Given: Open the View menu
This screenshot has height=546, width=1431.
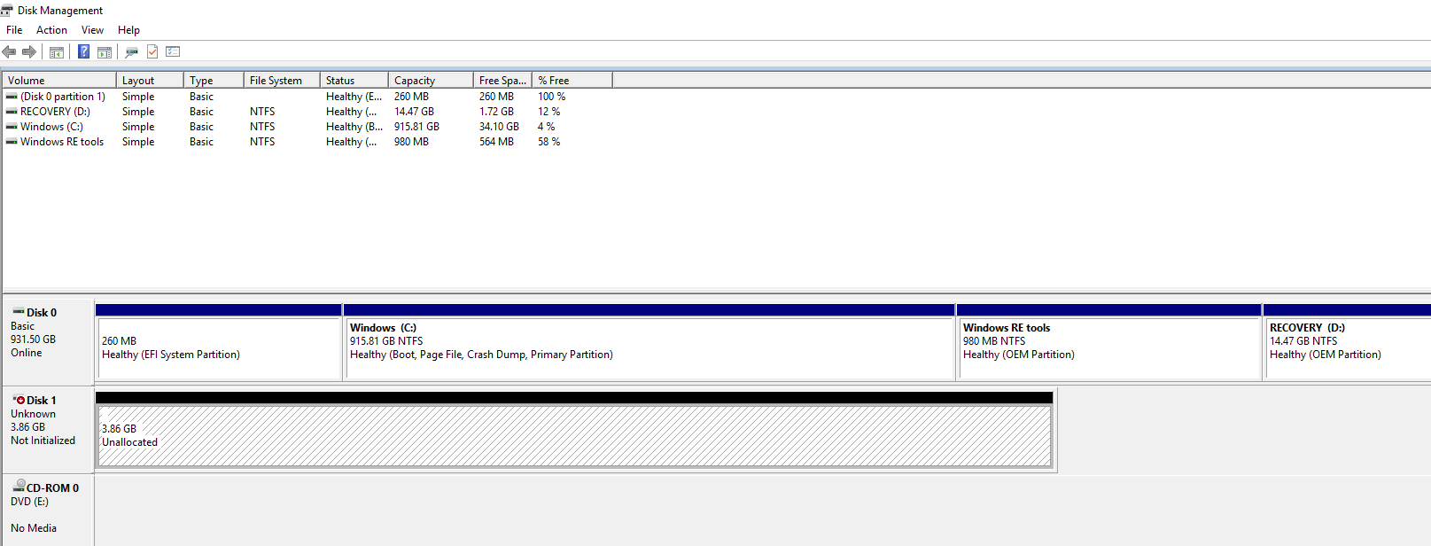Looking at the screenshot, I should tap(92, 30).
